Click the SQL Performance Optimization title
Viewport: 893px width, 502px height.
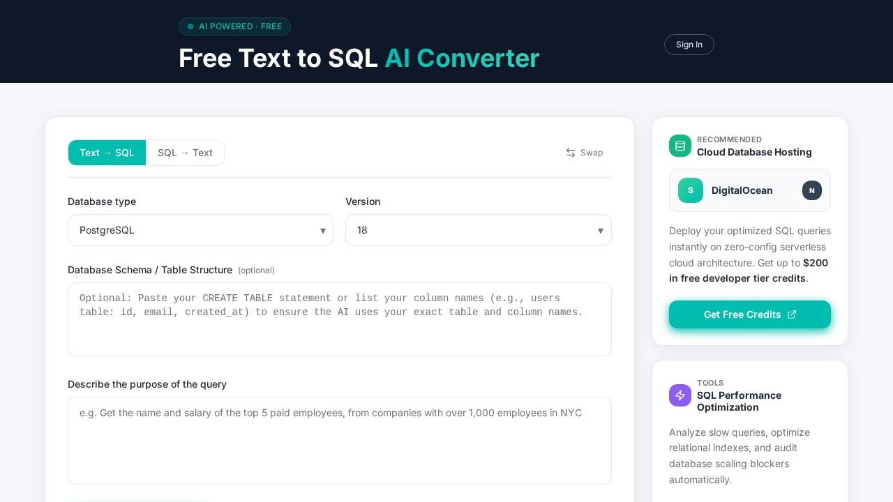click(x=739, y=401)
